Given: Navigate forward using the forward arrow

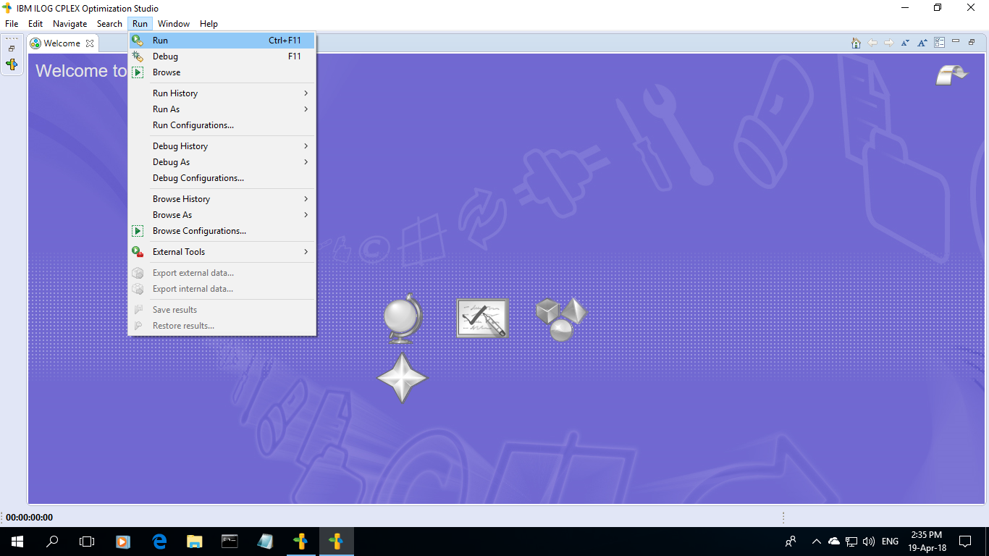Looking at the screenshot, I should [889, 43].
